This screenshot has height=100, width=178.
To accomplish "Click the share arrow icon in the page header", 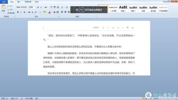I will (113, 28).
